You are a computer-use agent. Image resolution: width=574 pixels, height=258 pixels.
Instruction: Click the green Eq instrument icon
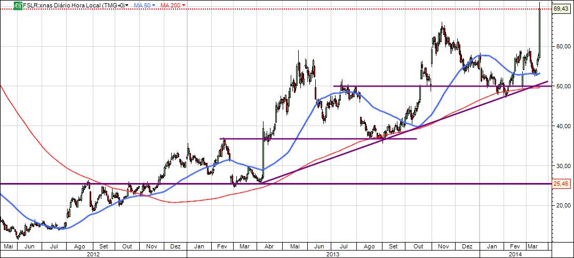tap(18, 5)
